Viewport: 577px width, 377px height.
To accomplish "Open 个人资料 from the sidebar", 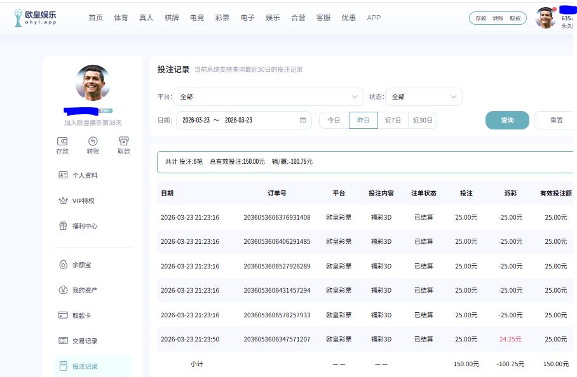I will click(85, 175).
